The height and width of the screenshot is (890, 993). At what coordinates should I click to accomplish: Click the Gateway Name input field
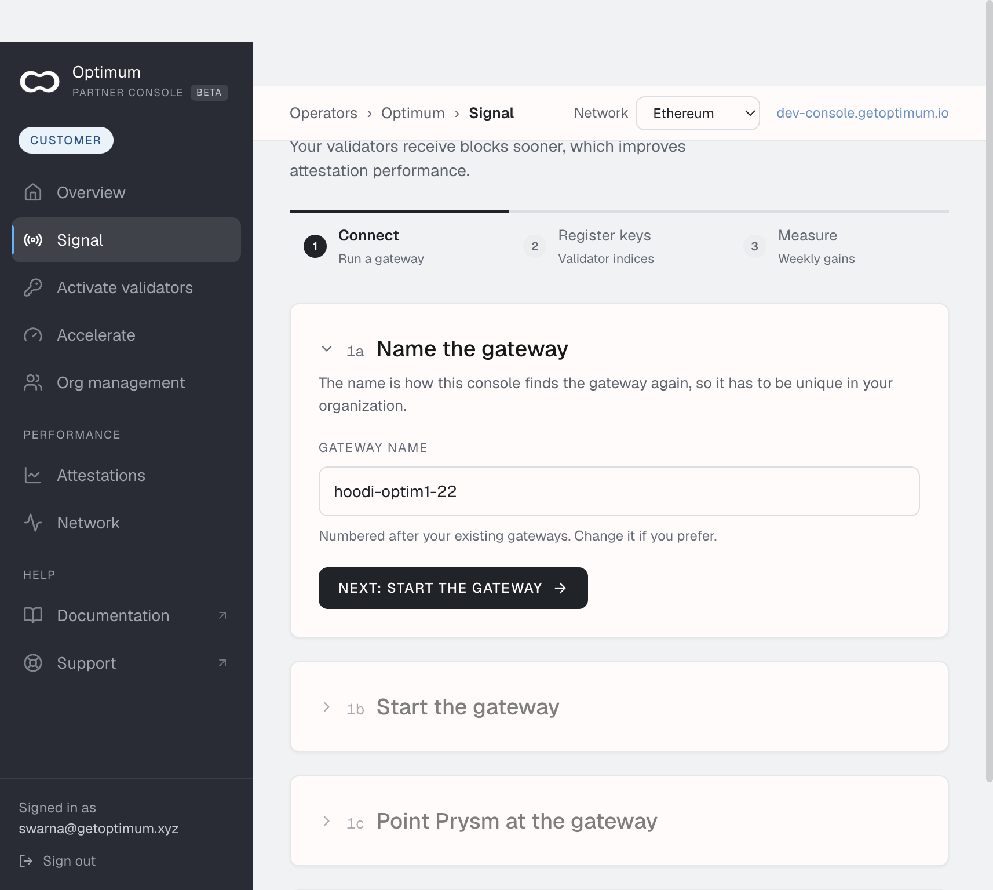tap(619, 491)
